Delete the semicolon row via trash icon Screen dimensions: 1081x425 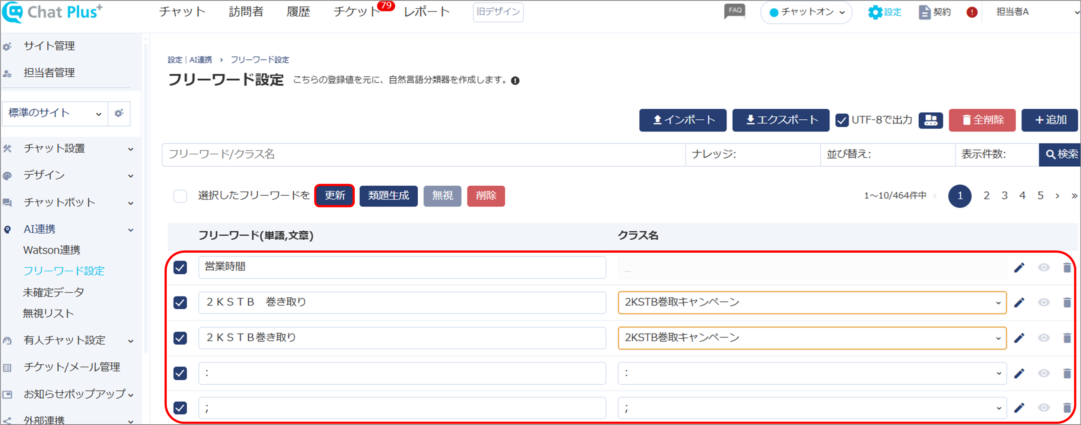1067,408
